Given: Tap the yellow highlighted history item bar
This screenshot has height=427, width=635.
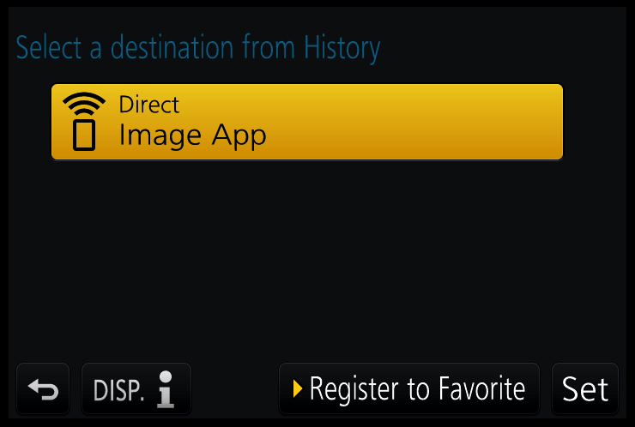Looking at the screenshot, I should (x=307, y=122).
